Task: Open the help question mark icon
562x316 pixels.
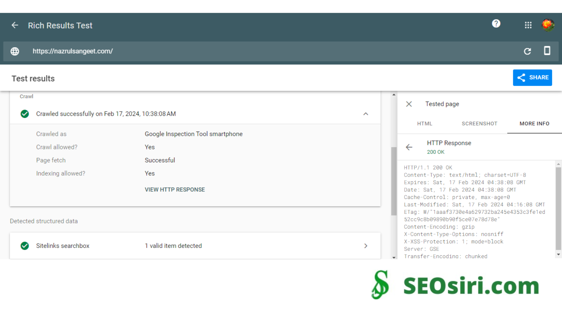Action: click(x=496, y=24)
